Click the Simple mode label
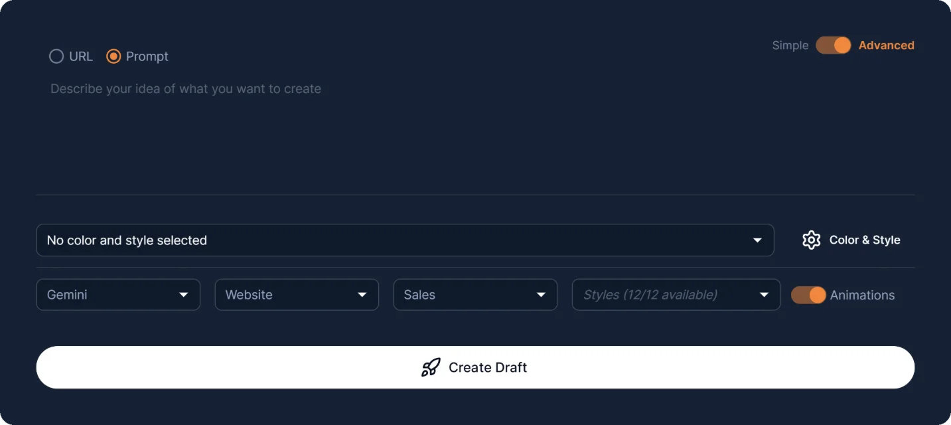Image resolution: width=951 pixels, height=425 pixels. tap(790, 45)
